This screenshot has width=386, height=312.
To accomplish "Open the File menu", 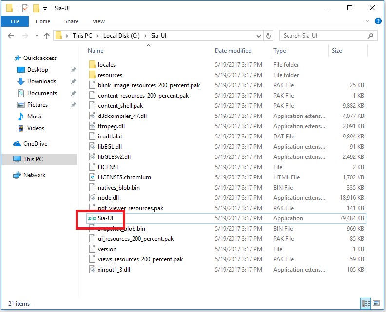I will [15, 21].
